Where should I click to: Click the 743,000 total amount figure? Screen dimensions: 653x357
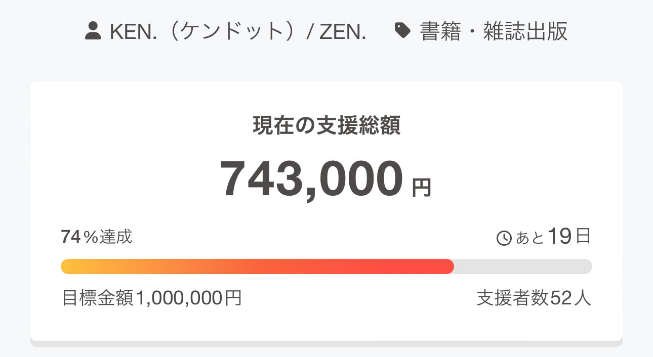[311, 179]
